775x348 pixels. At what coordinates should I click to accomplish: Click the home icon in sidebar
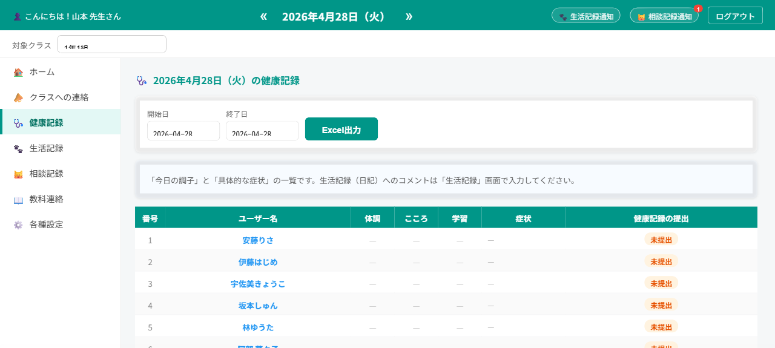(x=18, y=72)
